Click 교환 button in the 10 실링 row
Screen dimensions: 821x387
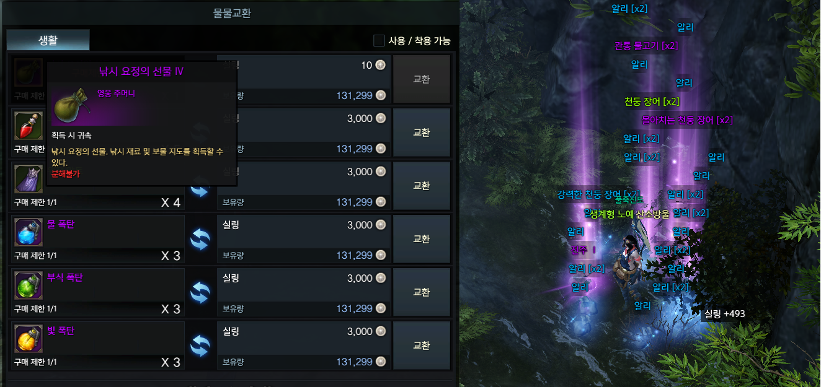422,79
